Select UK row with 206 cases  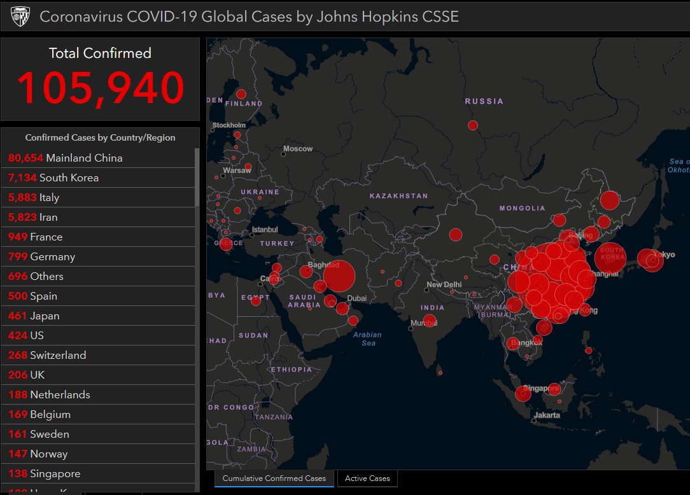tap(98, 375)
